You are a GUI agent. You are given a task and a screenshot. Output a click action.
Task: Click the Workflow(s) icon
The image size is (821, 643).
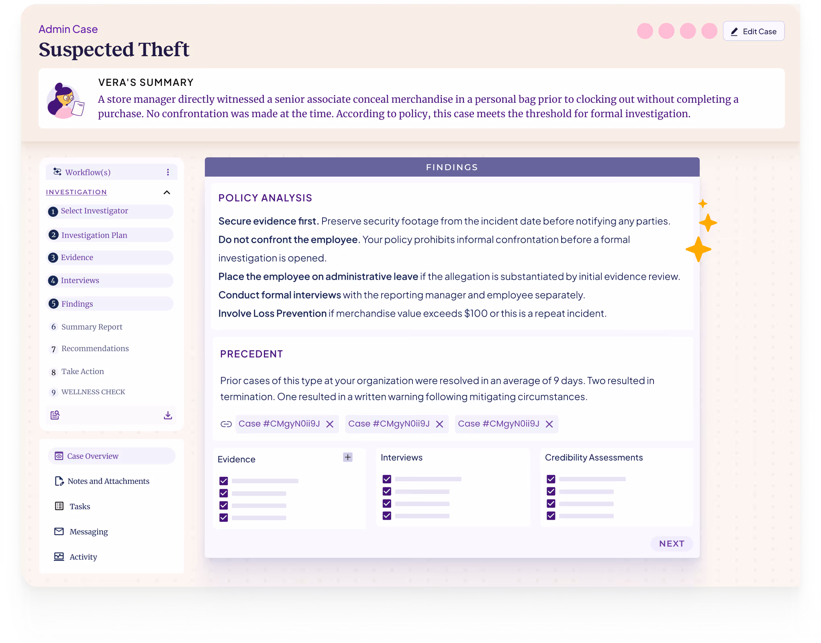click(x=57, y=172)
